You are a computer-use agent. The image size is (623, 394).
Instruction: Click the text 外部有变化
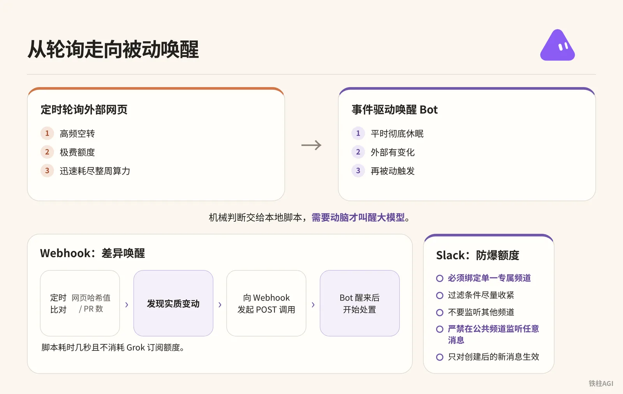pos(392,152)
